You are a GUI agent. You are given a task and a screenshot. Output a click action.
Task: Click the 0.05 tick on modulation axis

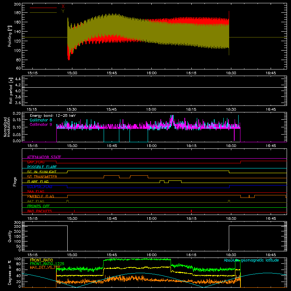(17, 134)
